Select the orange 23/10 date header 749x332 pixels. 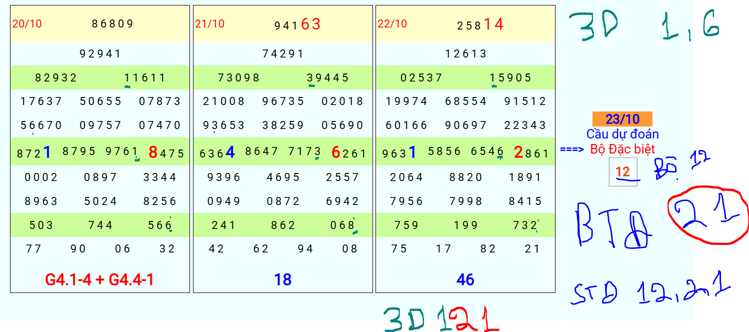click(x=622, y=119)
